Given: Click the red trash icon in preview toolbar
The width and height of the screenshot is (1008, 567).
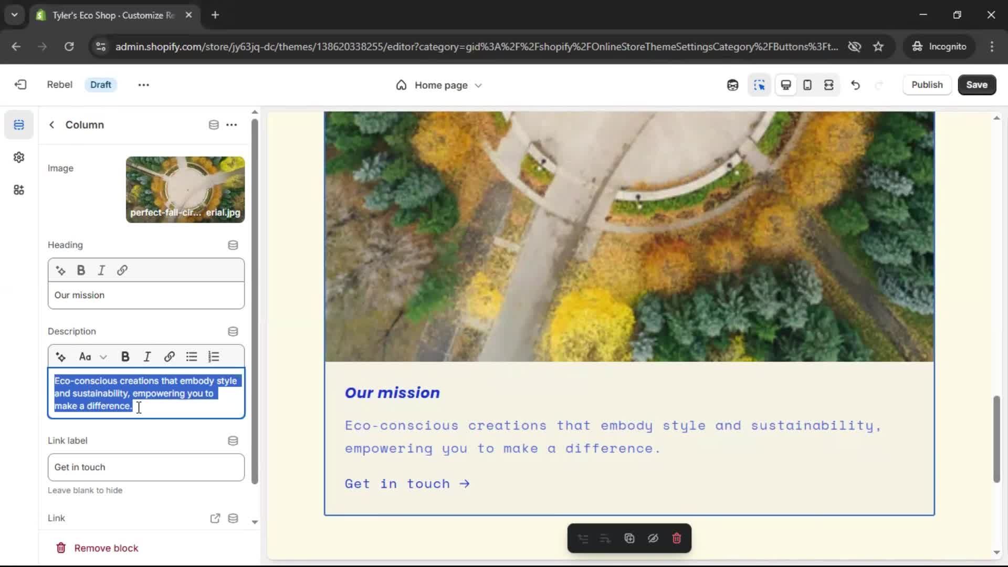Looking at the screenshot, I should [677, 539].
